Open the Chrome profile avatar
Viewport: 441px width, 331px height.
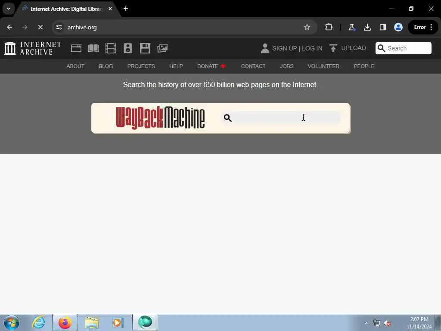point(398,27)
